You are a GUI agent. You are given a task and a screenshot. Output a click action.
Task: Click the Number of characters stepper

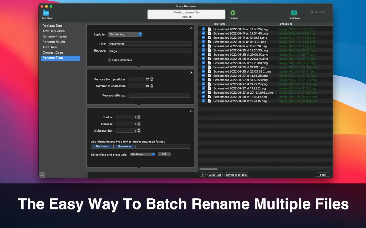pos(152,86)
